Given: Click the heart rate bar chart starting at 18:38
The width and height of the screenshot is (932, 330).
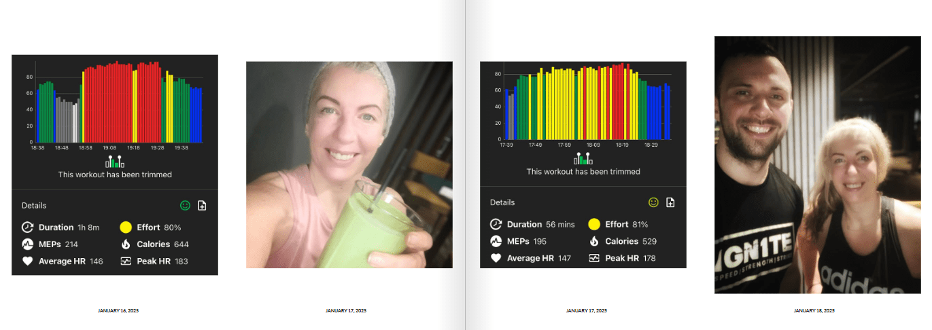Looking at the screenshot, I should click(116, 103).
